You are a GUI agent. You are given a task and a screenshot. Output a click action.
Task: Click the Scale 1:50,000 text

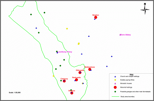tap(15, 92)
